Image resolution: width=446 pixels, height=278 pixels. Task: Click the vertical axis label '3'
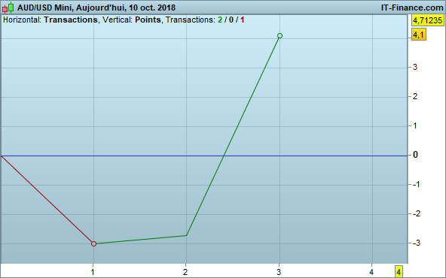tap(415, 67)
